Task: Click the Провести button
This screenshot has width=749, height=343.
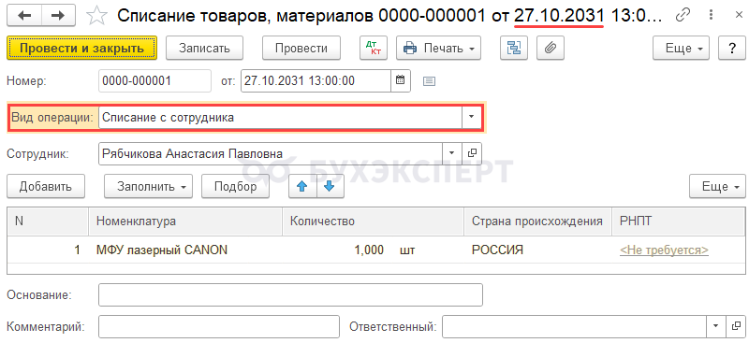Action: (x=301, y=48)
